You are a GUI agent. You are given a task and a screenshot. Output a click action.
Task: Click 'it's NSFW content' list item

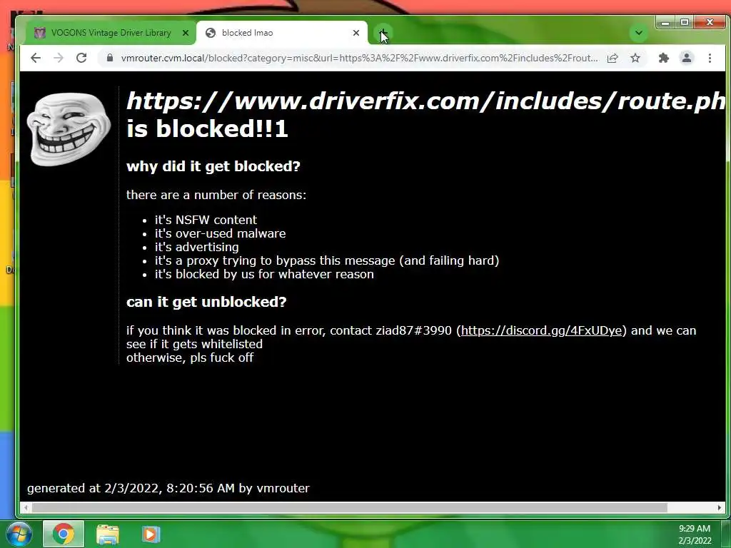pos(206,220)
